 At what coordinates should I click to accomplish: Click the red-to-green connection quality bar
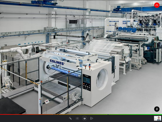81,115
